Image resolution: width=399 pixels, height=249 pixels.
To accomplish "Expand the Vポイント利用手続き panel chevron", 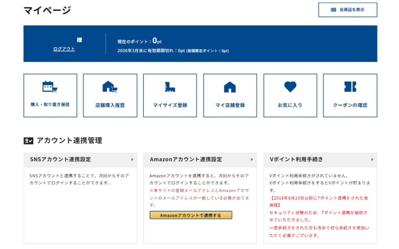I will (372, 159).
